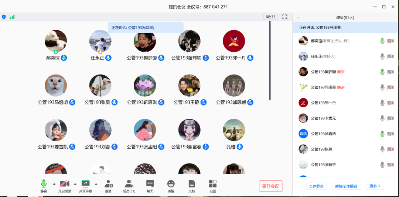Open the Invite (邀请) icon
Viewport: 399px width, 197px height.
pyautogui.click(x=108, y=184)
